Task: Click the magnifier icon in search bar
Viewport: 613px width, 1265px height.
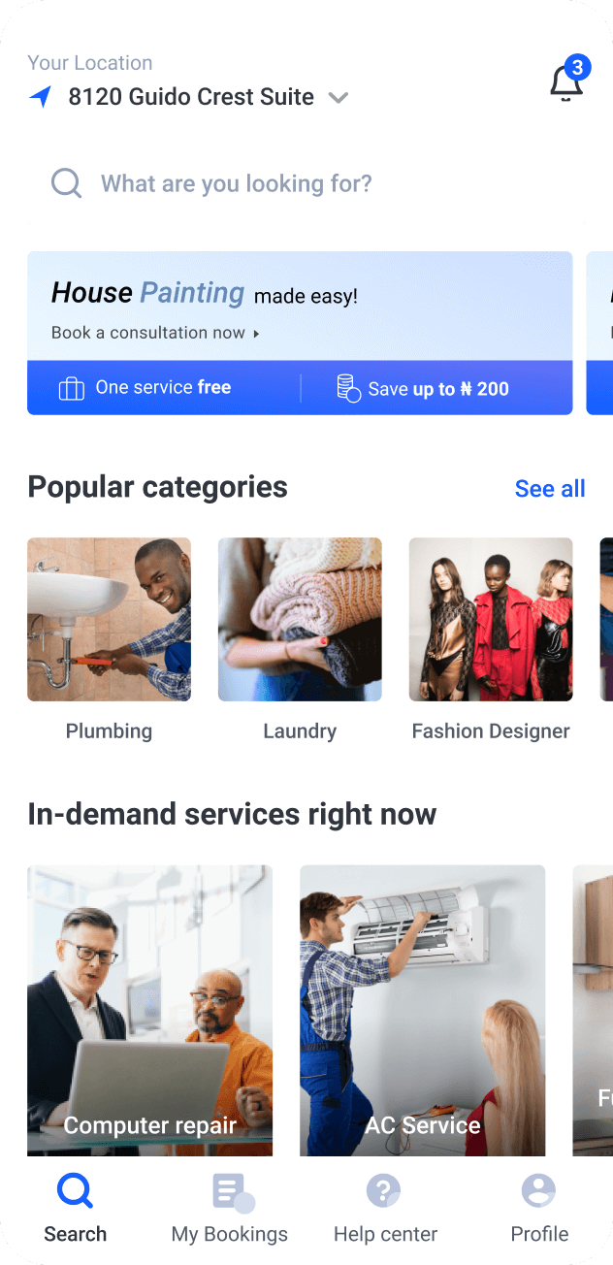Action: (x=66, y=183)
